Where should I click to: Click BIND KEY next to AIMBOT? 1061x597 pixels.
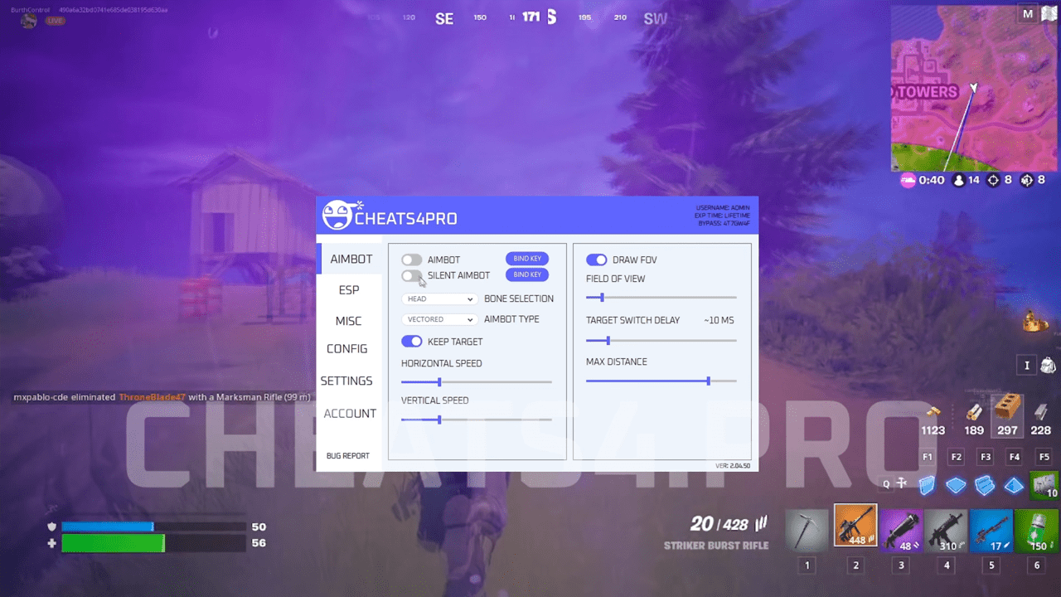(527, 259)
